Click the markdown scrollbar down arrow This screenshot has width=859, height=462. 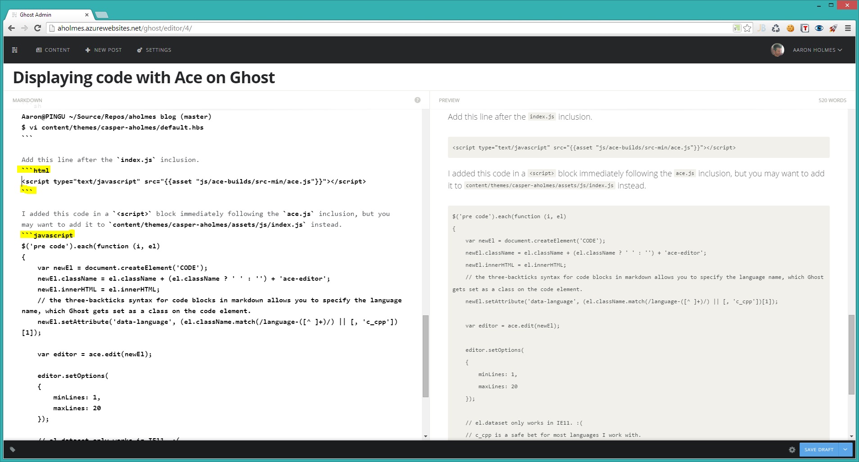(425, 436)
